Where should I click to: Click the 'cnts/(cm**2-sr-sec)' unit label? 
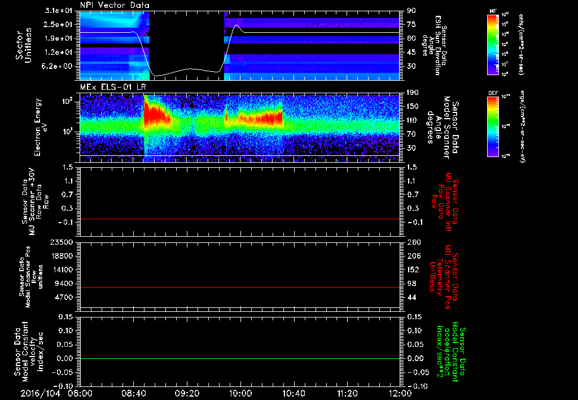click(x=520, y=44)
